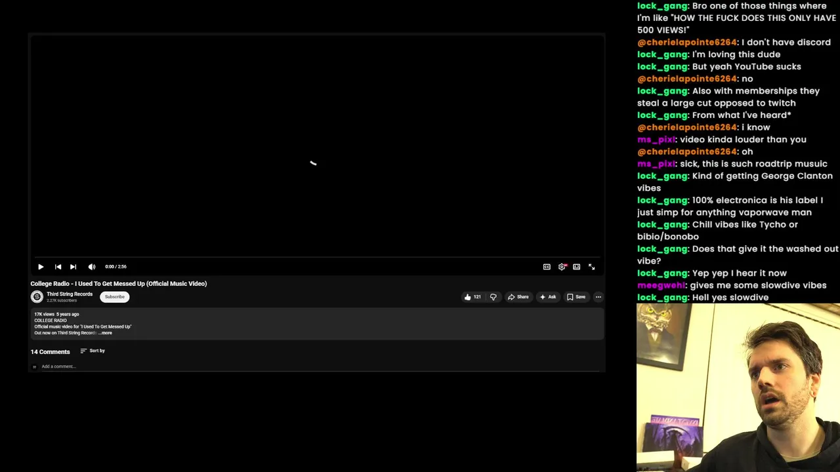840x472 pixels.
Task: Toggle closed captions CC button
Action: (x=547, y=267)
